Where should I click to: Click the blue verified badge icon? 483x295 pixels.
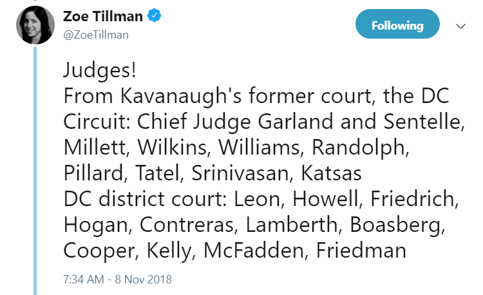pyautogui.click(x=155, y=15)
